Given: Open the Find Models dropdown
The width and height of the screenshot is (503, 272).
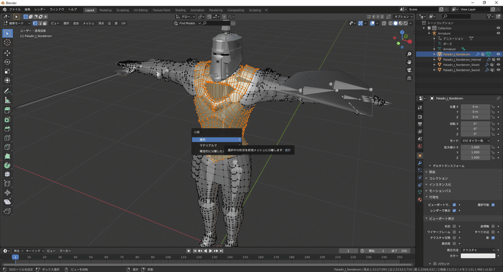Looking at the screenshot, I should pyautogui.click(x=187, y=23).
